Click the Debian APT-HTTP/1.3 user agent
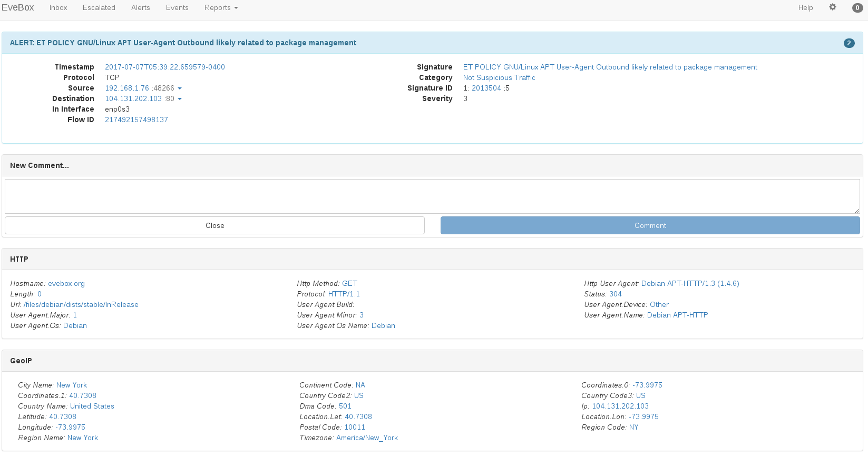This screenshot has height=457, width=868. tap(690, 284)
